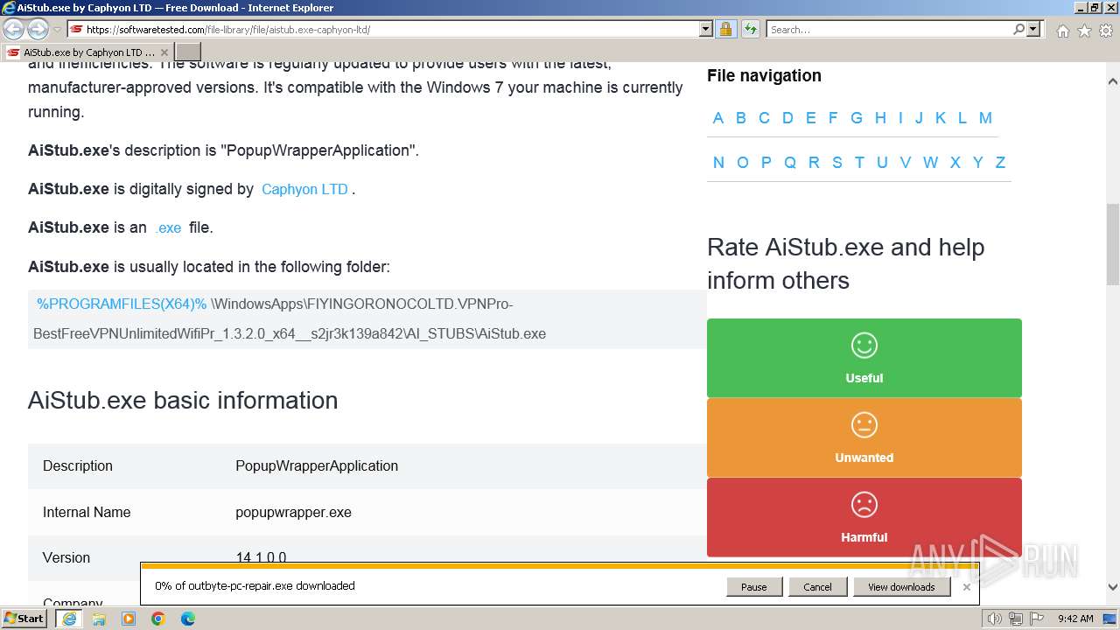
Task: Click the popupwrapper.exe Internal Name value
Action: (293, 513)
